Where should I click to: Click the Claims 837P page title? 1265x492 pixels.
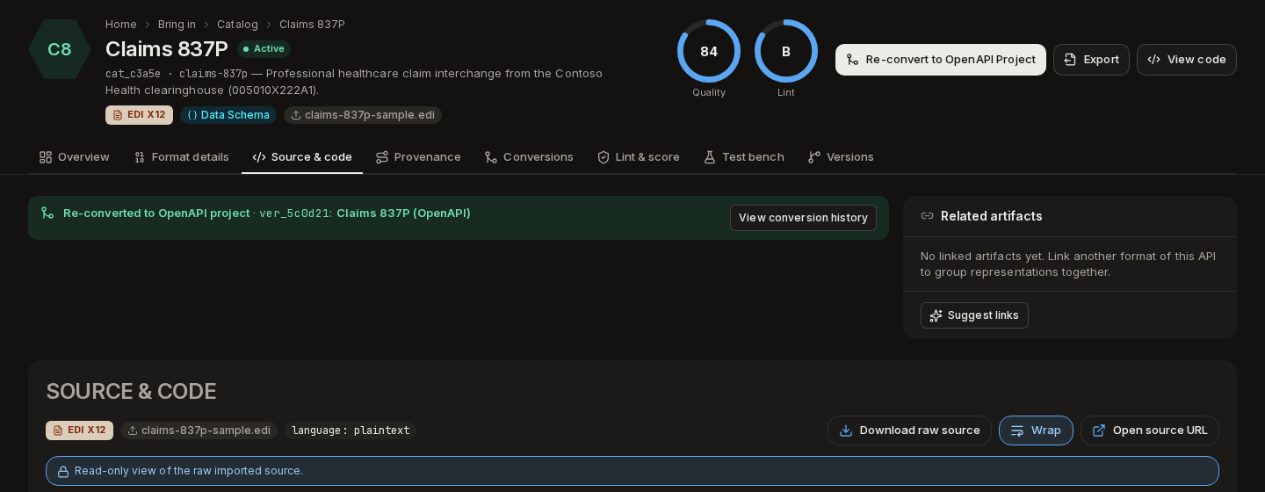coord(167,49)
